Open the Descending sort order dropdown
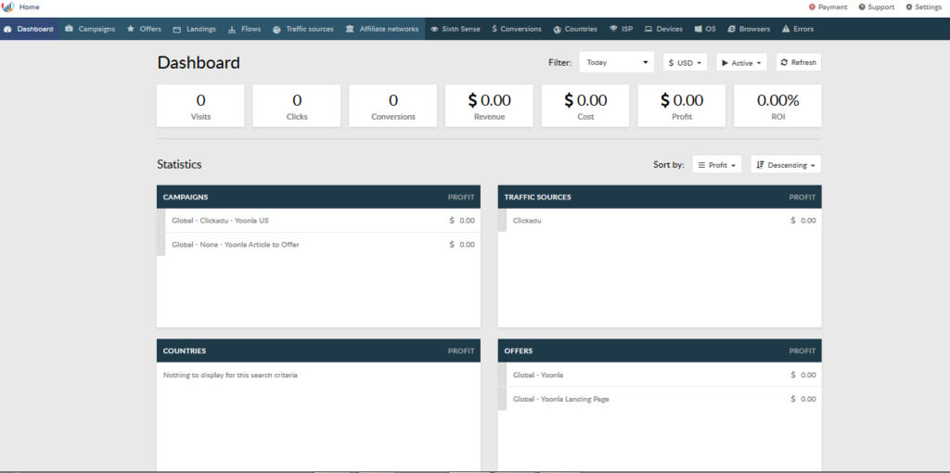950x473 pixels. tap(786, 165)
